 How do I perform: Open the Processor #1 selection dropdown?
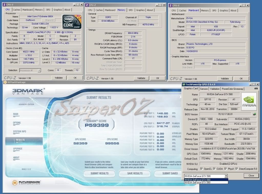tap(39, 70)
